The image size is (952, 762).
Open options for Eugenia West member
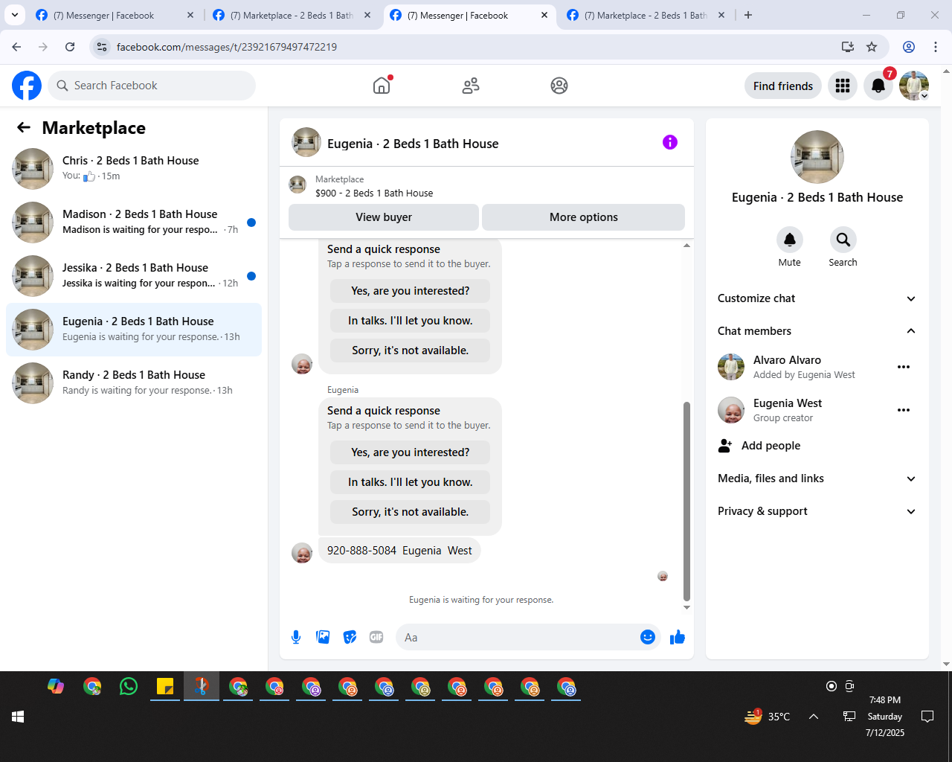pyautogui.click(x=904, y=410)
